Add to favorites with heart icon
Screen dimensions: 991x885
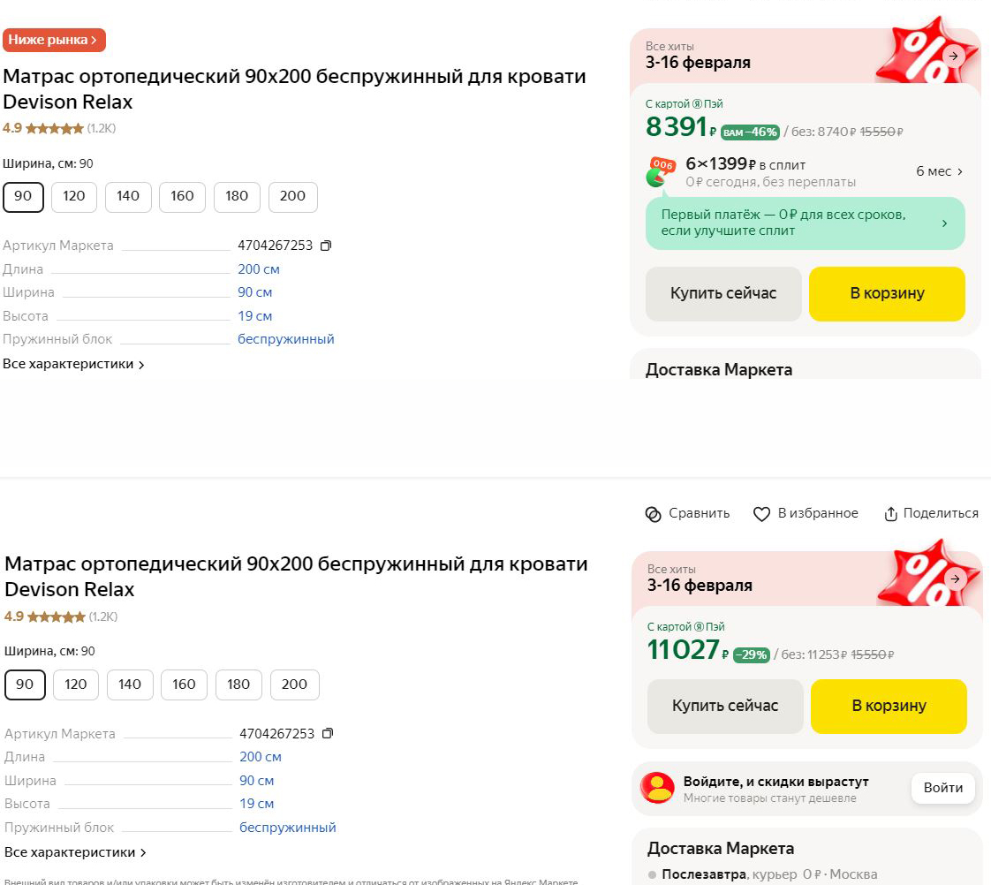point(761,514)
